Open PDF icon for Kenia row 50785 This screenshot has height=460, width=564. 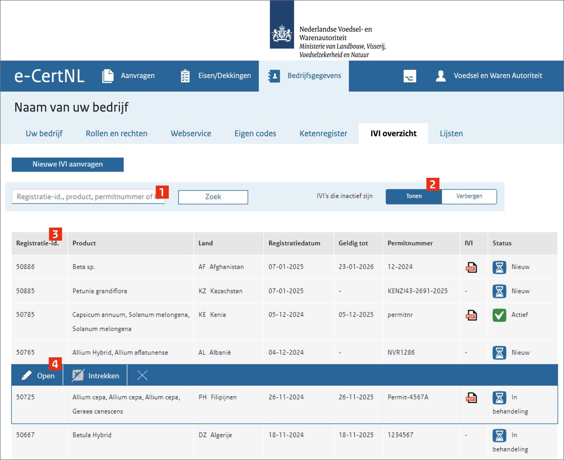click(471, 315)
